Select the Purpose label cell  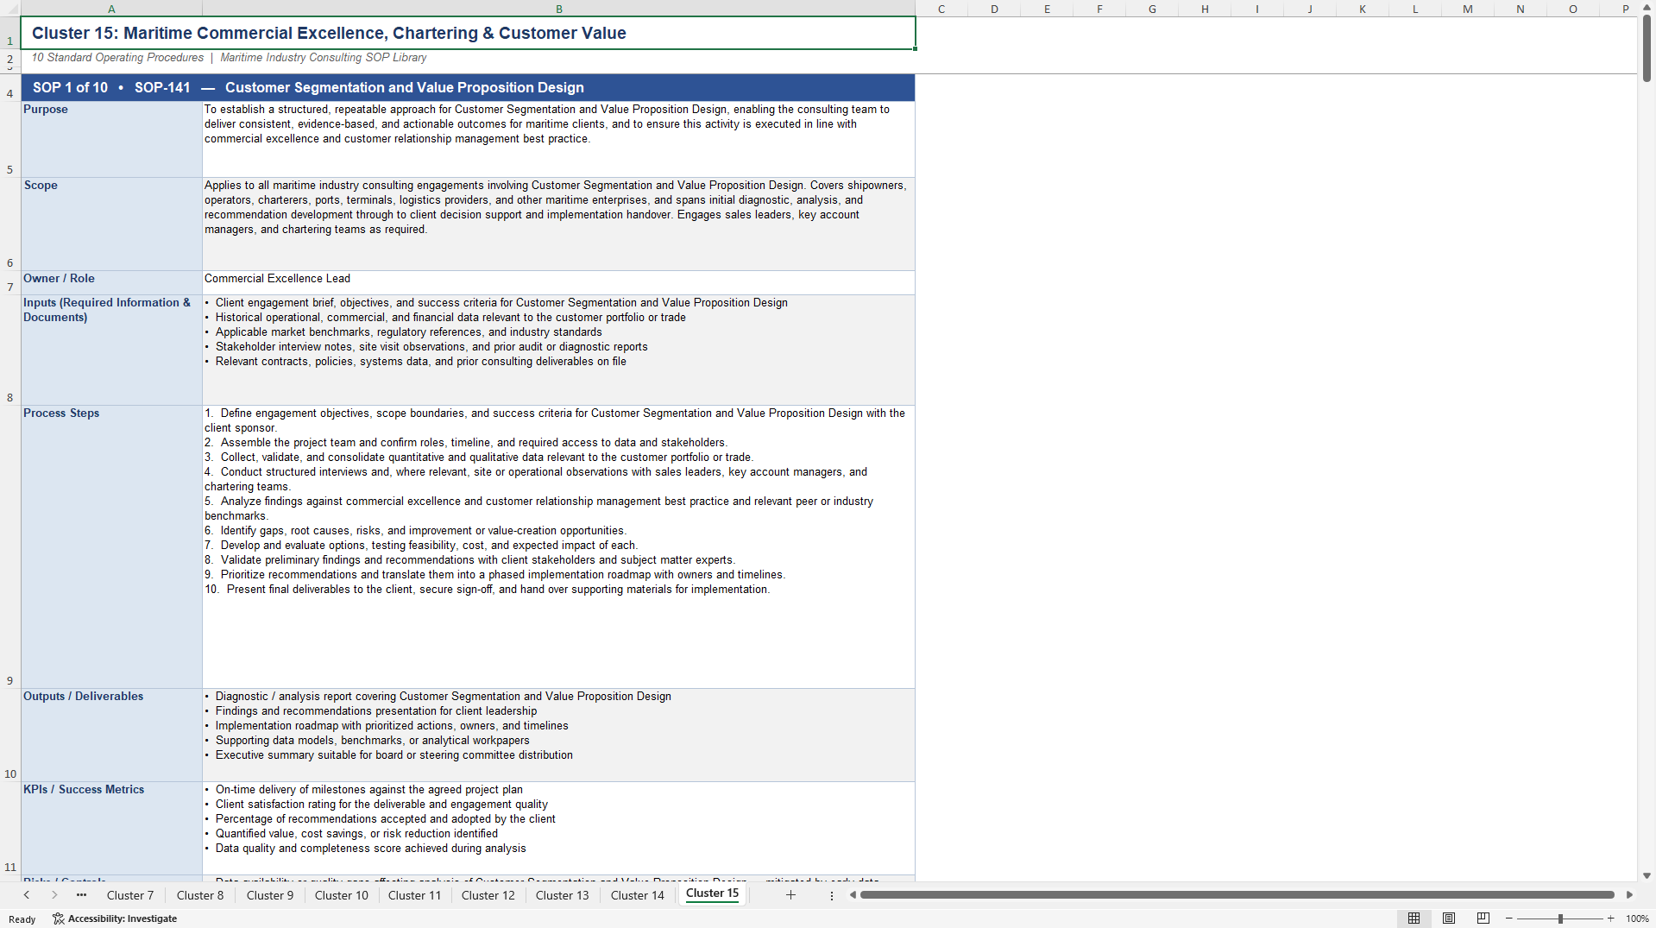coord(111,139)
